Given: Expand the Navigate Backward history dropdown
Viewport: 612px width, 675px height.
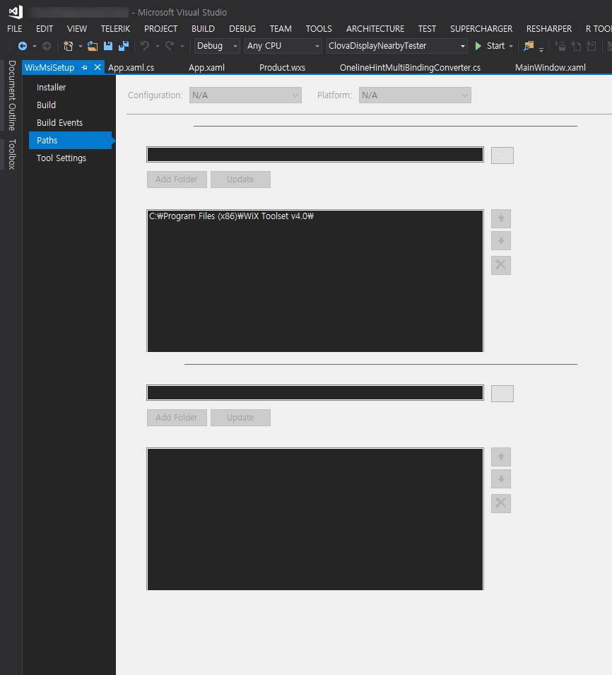Looking at the screenshot, I should coord(35,46).
